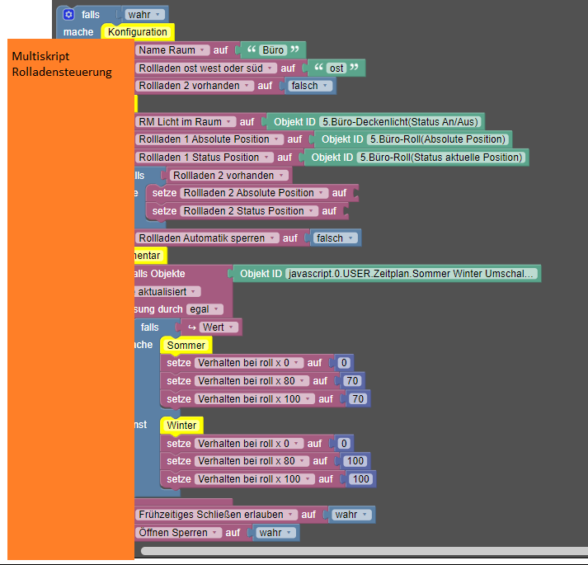588x565 pixels.
Task: Open Öffnen Sperren variable dropdown
Action: pos(178,532)
